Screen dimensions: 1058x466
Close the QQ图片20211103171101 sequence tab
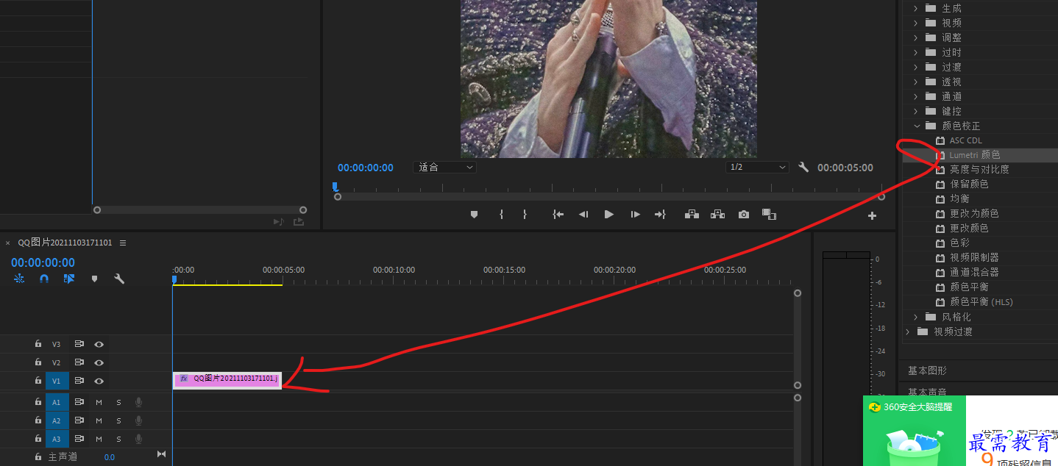coord(8,243)
